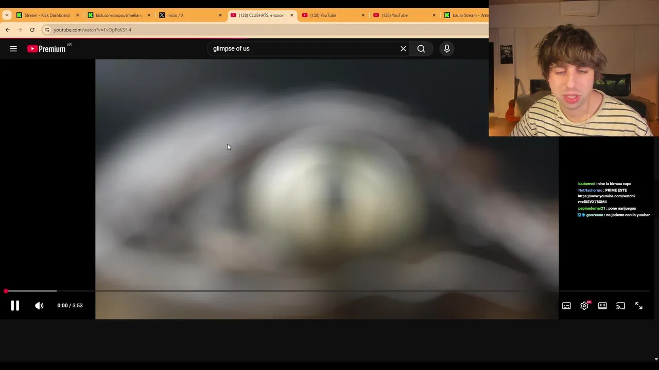Go to YouTube Premium home logo
This screenshot has width=659, height=370.
click(x=46, y=49)
